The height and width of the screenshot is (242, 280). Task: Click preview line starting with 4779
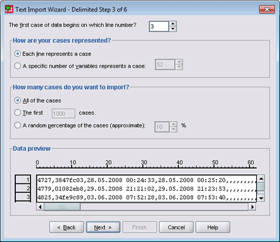146,189
